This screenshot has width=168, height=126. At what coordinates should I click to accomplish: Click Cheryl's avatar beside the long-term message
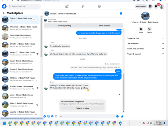(x=46, y=46)
